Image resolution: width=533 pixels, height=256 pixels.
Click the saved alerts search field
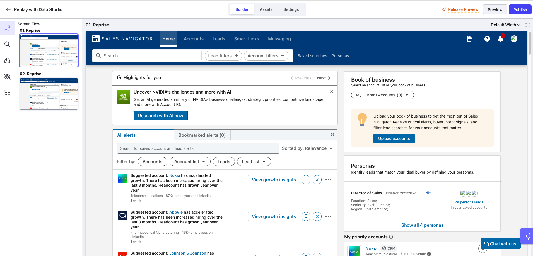(x=198, y=148)
